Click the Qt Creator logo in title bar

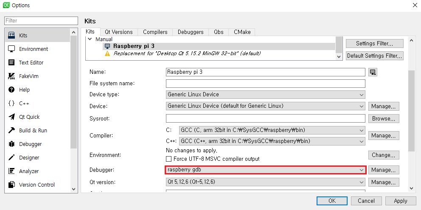[x=6, y=5]
